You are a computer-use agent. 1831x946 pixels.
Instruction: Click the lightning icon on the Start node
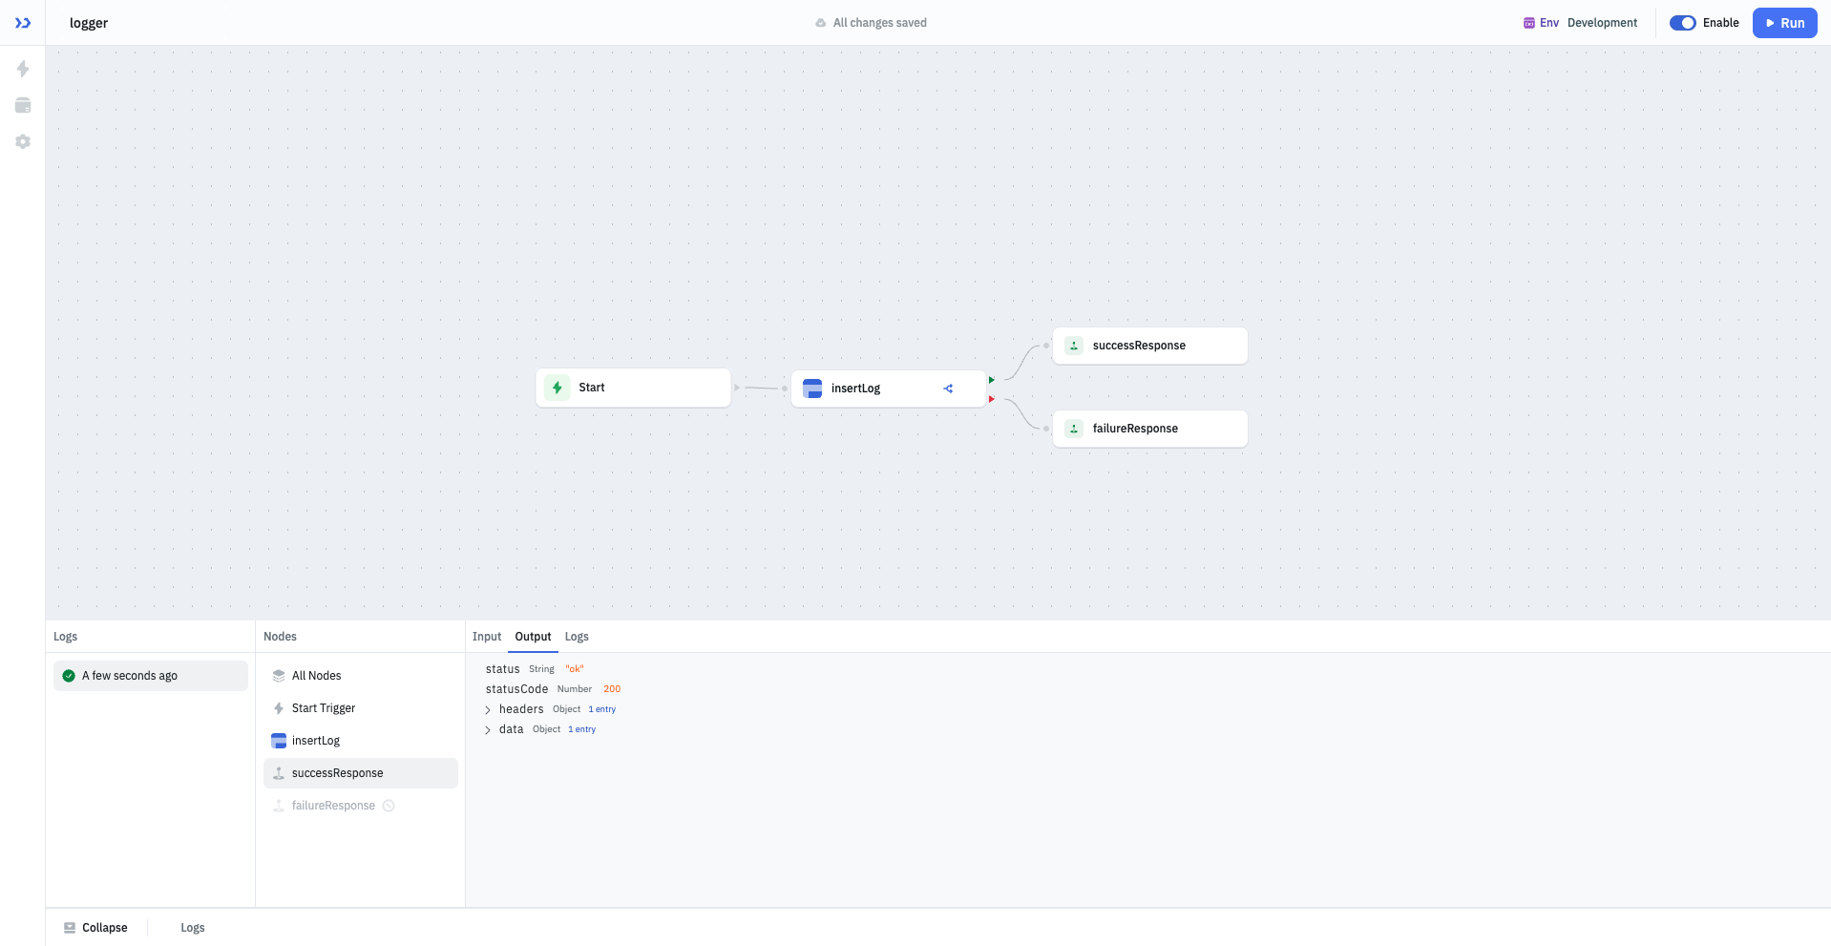click(557, 388)
